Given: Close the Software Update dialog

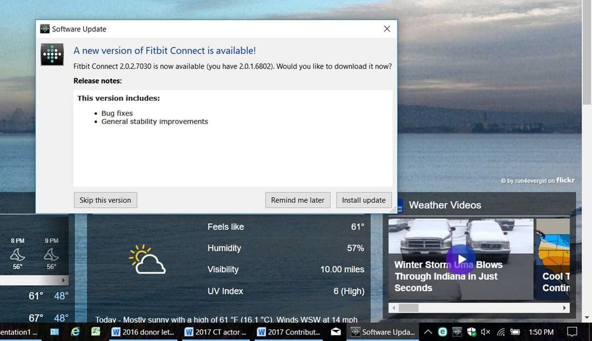Looking at the screenshot, I should click(x=387, y=29).
